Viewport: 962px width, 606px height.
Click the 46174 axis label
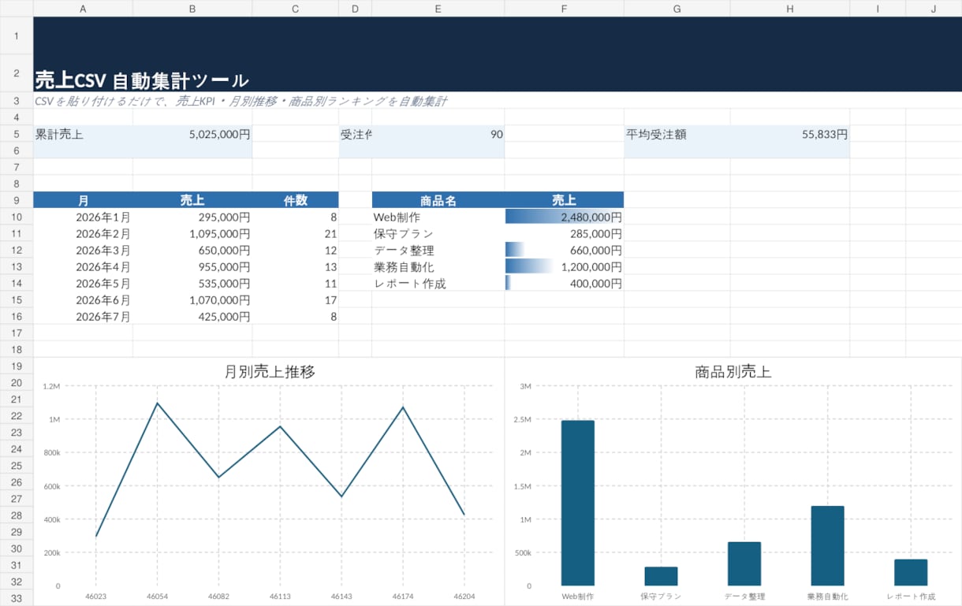point(403,597)
